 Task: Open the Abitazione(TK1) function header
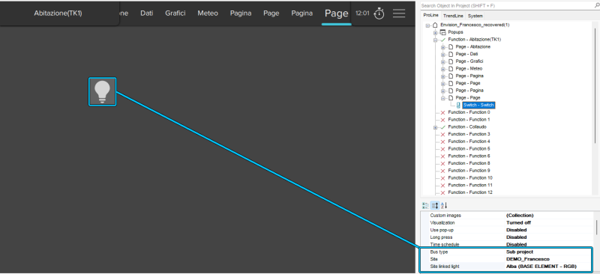pyautogui.click(x=58, y=13)
